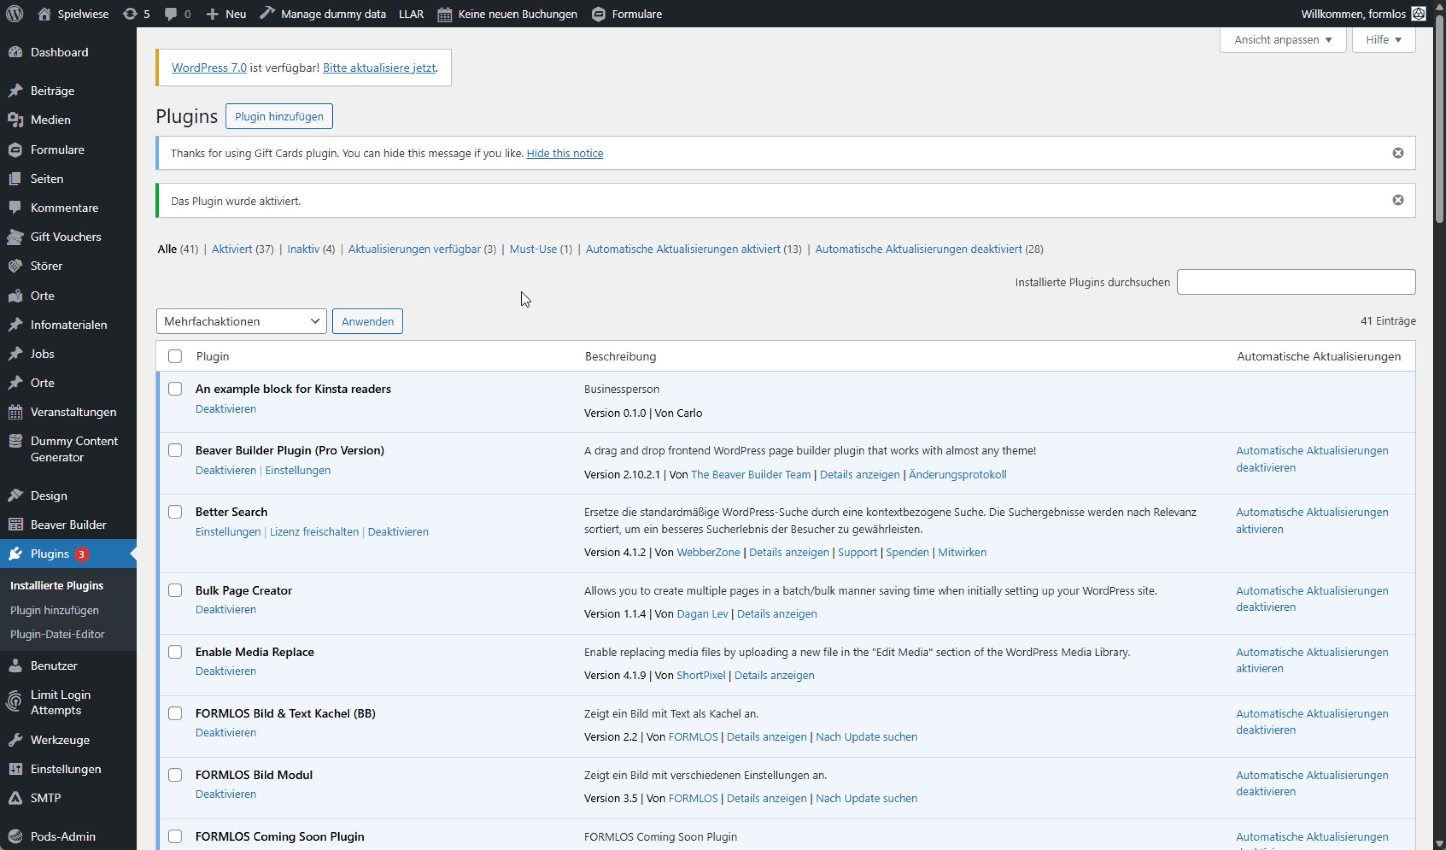1446x850 pixels.
Task: Dismiss 'Das Plugin wurde aktiviert' notice
Action: click(x=1398, y=200)
